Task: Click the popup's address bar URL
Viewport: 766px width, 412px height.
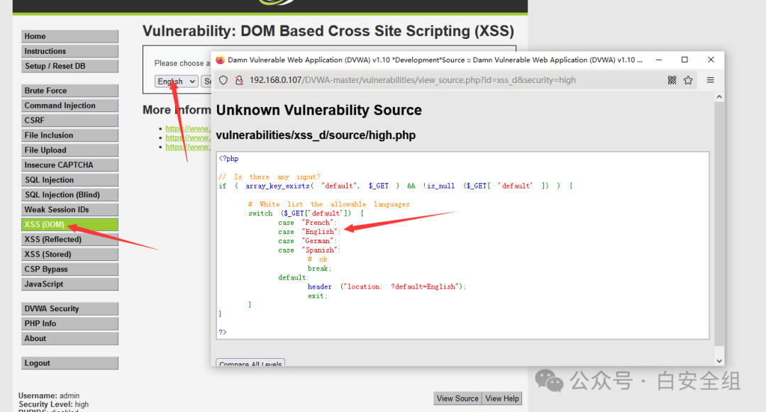Action: (413, 80)
